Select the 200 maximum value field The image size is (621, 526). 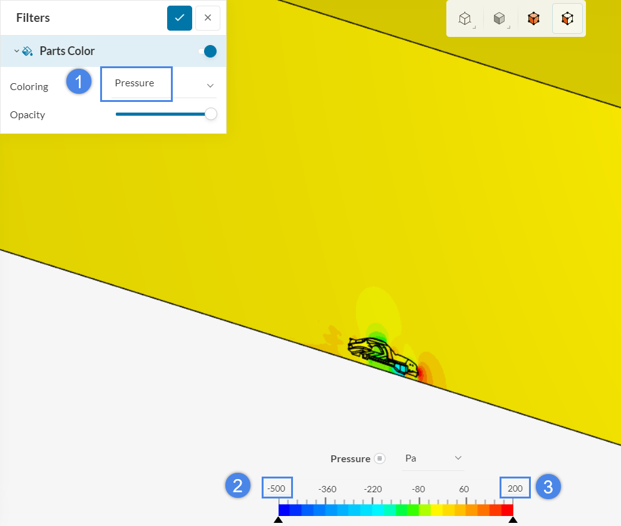coord(515,488)
